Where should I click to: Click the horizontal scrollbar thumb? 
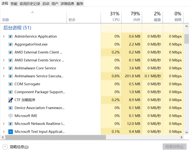[x=56, y=137]
